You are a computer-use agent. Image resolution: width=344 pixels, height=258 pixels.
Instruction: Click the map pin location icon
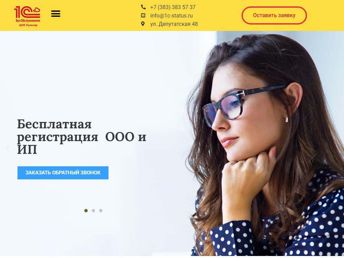pyautogui.click(x=143, y=24)
